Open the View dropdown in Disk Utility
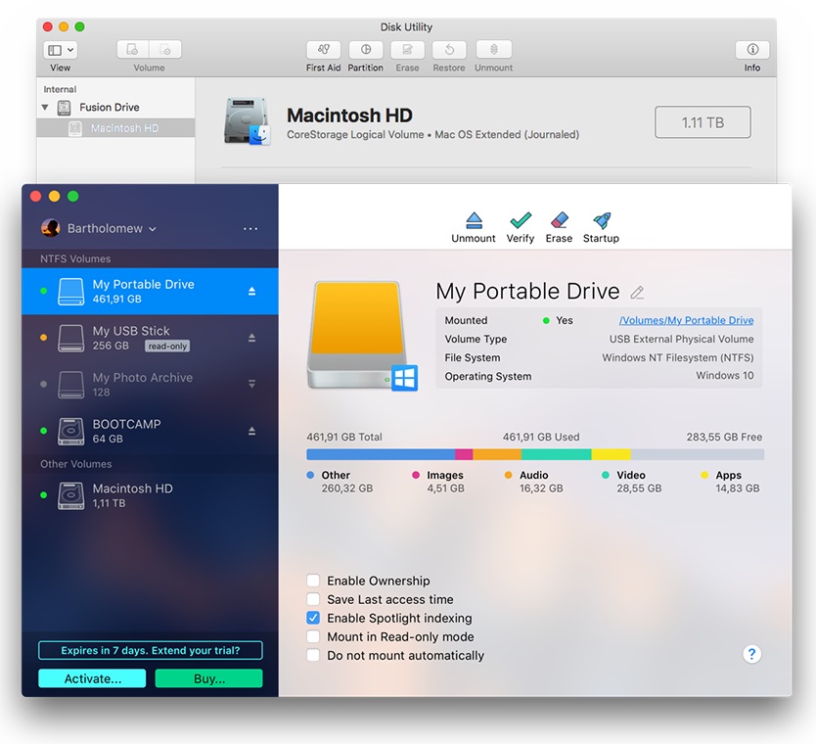 point(61,50)
